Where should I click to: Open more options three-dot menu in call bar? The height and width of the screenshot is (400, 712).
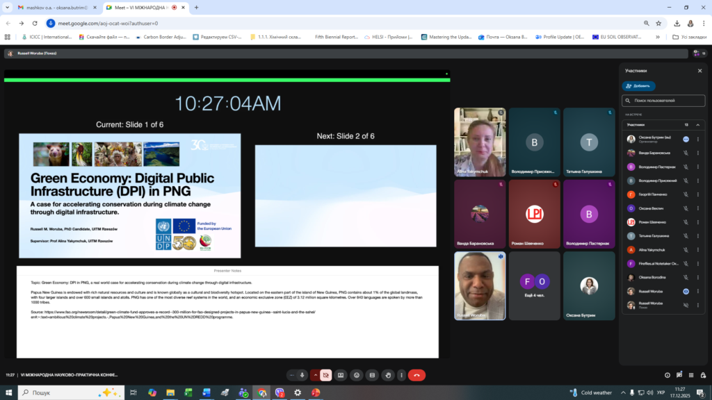(402, 375)
